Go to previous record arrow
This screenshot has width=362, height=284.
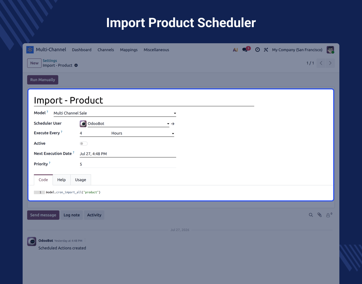[321, 63]
